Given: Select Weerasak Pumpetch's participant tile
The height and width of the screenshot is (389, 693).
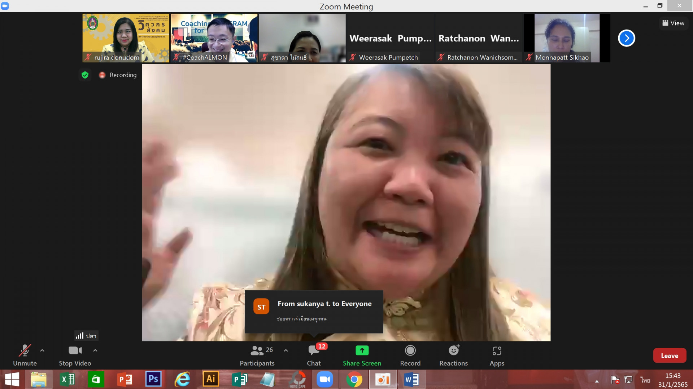Looking at the screenshot, I should coord(390,38).
